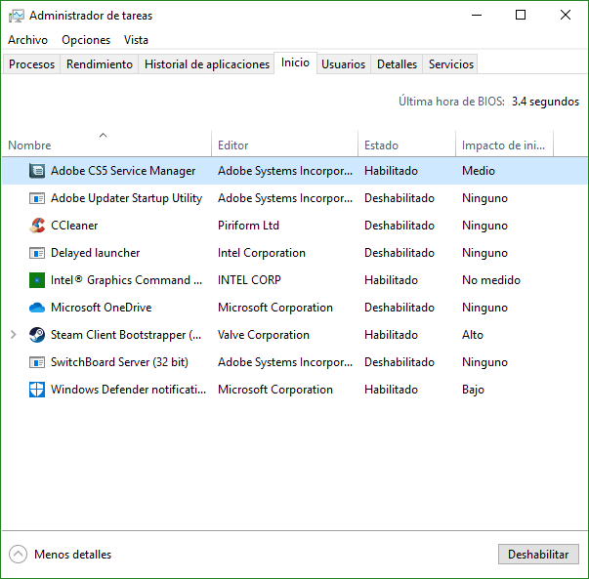Image resolution: width=589 pixels, height=579 pixels.
Task: Switch to the Procesos tab
Action: [x=31, y=64]
